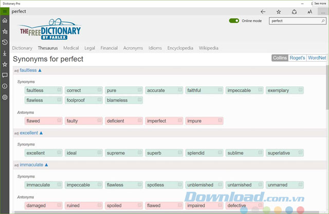Click the synonym foolproof

pos(83,100)
